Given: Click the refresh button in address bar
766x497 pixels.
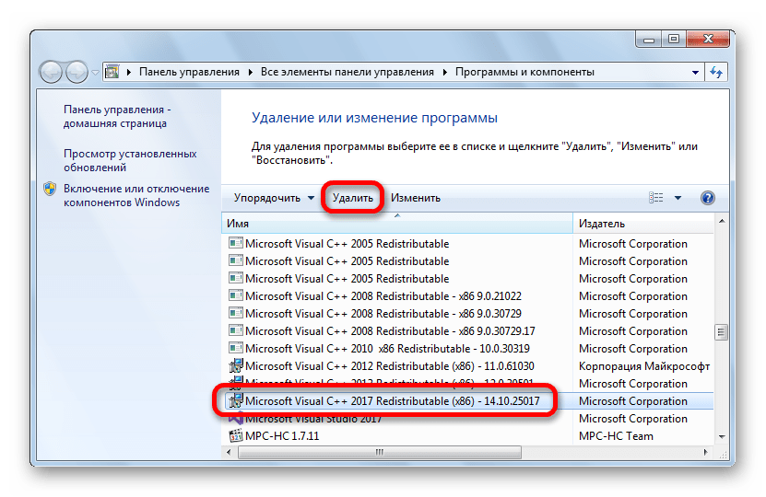Looking at the screenshot, I should tap(716, 72).
